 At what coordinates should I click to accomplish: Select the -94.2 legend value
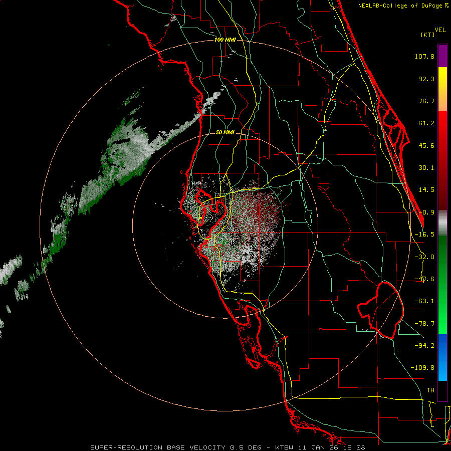click(424, 345)
